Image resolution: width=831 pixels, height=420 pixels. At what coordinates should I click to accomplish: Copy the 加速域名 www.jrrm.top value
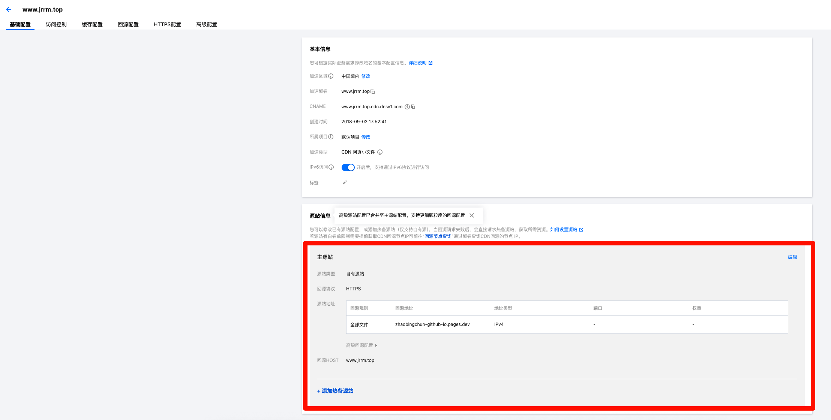[x=373, y=92]
